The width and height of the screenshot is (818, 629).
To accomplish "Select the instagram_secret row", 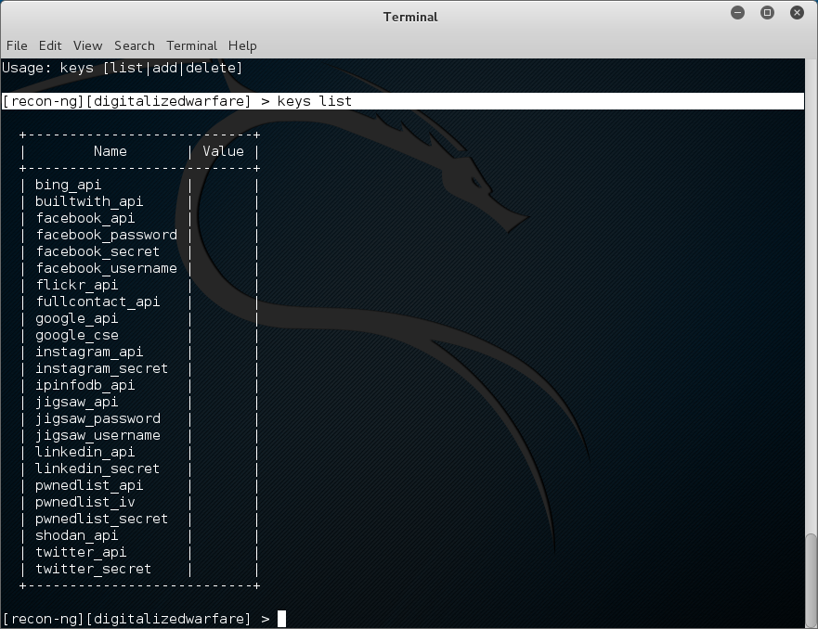I will point(139,368).
